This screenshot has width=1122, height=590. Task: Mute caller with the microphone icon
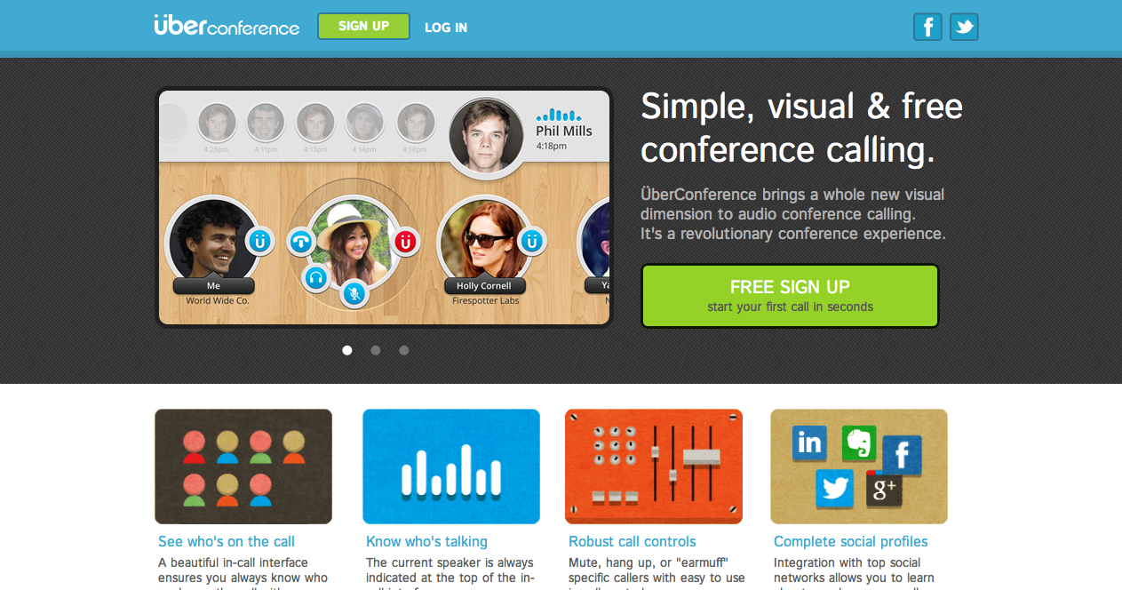354,293
